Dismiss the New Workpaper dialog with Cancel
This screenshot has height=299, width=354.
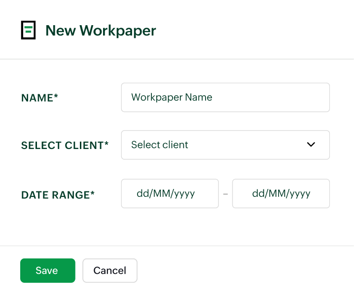109,270
